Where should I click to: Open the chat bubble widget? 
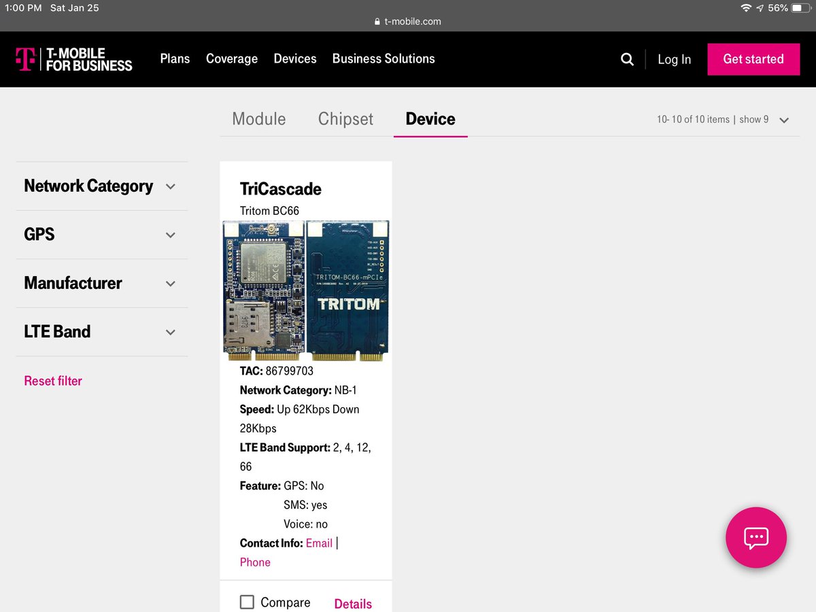coord(755,537)
